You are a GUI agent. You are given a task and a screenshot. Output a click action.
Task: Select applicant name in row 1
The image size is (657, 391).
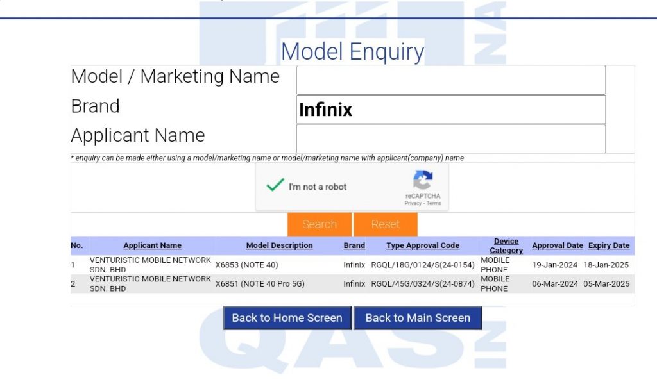(150, 265)
